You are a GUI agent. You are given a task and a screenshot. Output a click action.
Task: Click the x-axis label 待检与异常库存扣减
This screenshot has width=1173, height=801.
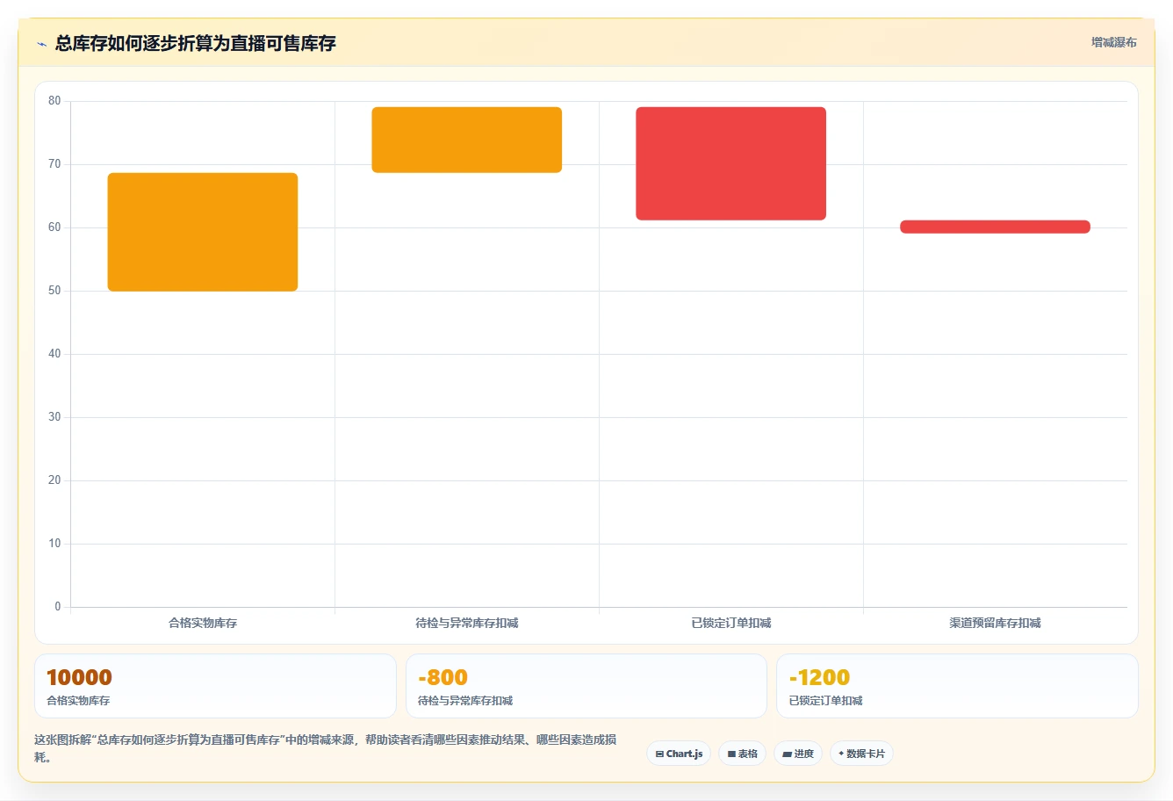pyautogui.click(x=467, y=623)
